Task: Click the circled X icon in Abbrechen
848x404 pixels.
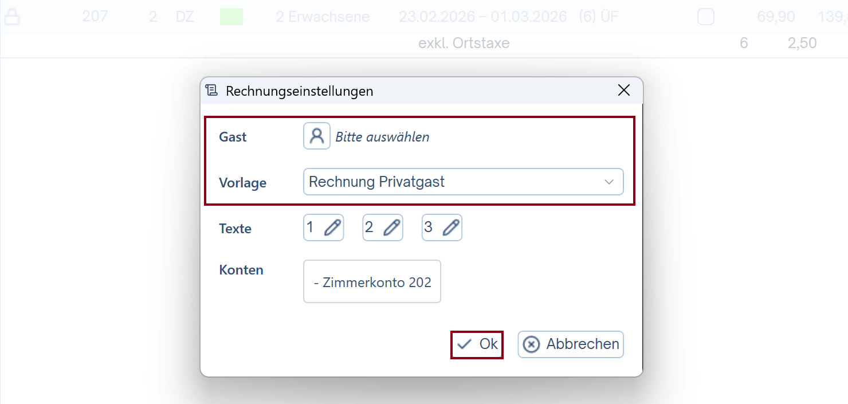Action: click(x=531, y=344)
